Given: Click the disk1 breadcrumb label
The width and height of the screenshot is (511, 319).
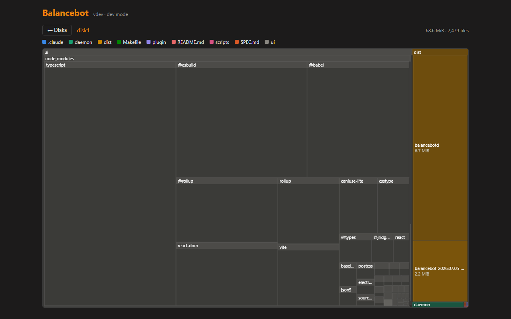Looking at the screenshot, I should [x=83, y=30].
